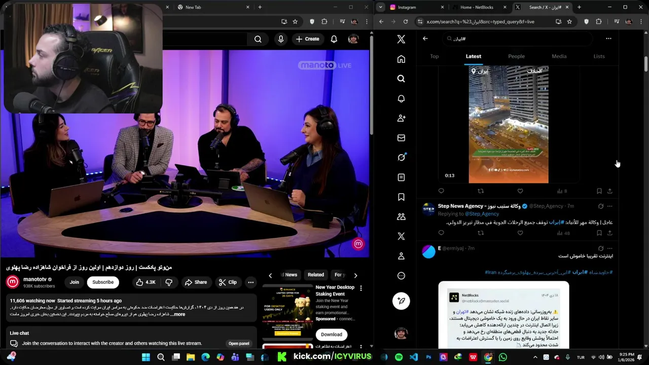Open the New Year Desktop ad options menu
The image size is (649, 365).
pyautogui.click(x=360, y=288)
